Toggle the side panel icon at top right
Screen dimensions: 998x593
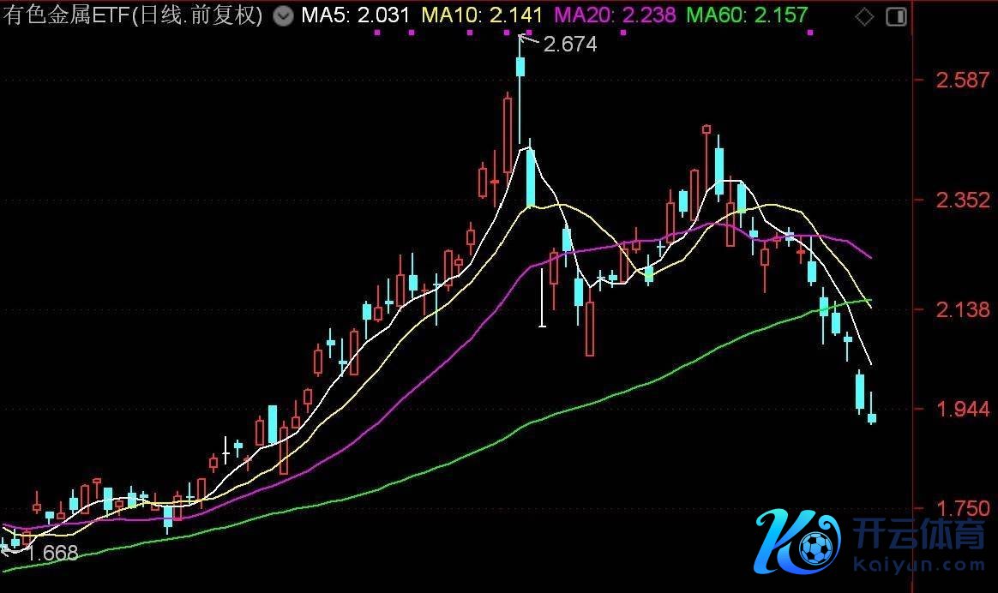click(896, 16)
